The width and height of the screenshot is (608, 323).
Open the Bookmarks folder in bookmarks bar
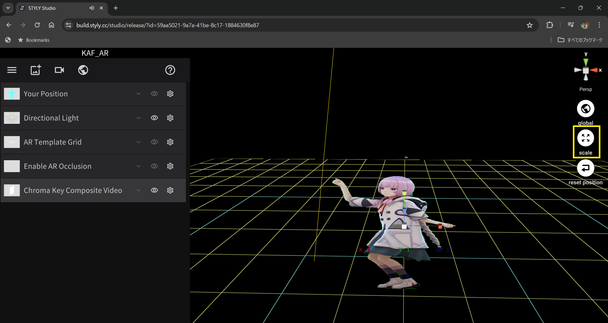tap(34, 40)
